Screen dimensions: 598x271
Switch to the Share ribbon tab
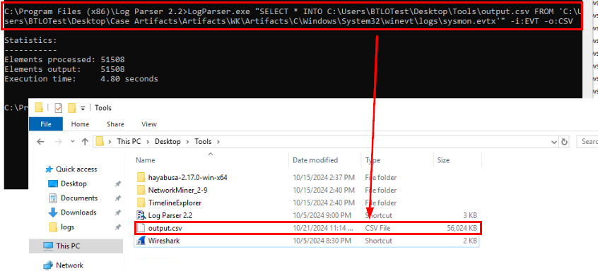point(115,124)
